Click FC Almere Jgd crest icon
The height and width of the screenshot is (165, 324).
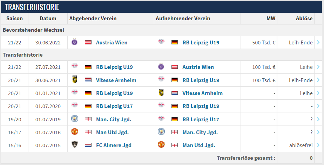[x=75, y=145]
